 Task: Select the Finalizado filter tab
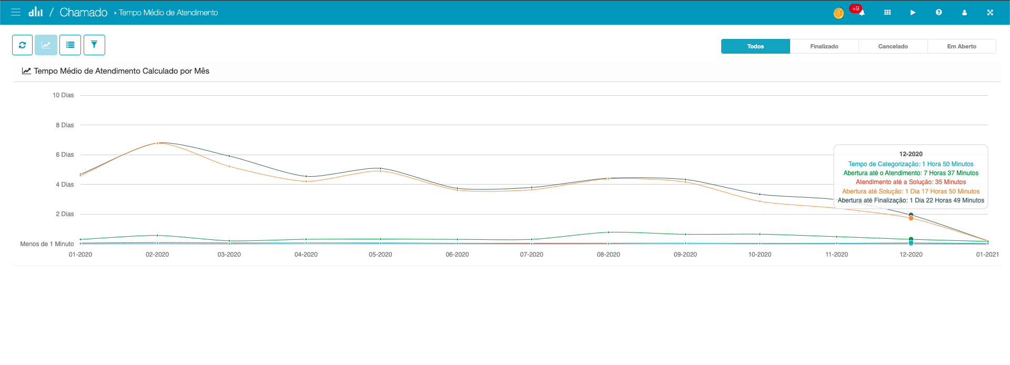[824, 46]
